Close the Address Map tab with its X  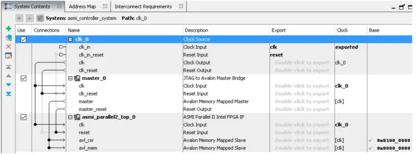pos(105,6)
